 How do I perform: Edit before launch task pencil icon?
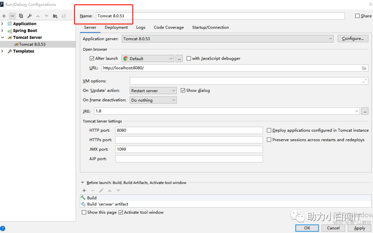[101, 191]
